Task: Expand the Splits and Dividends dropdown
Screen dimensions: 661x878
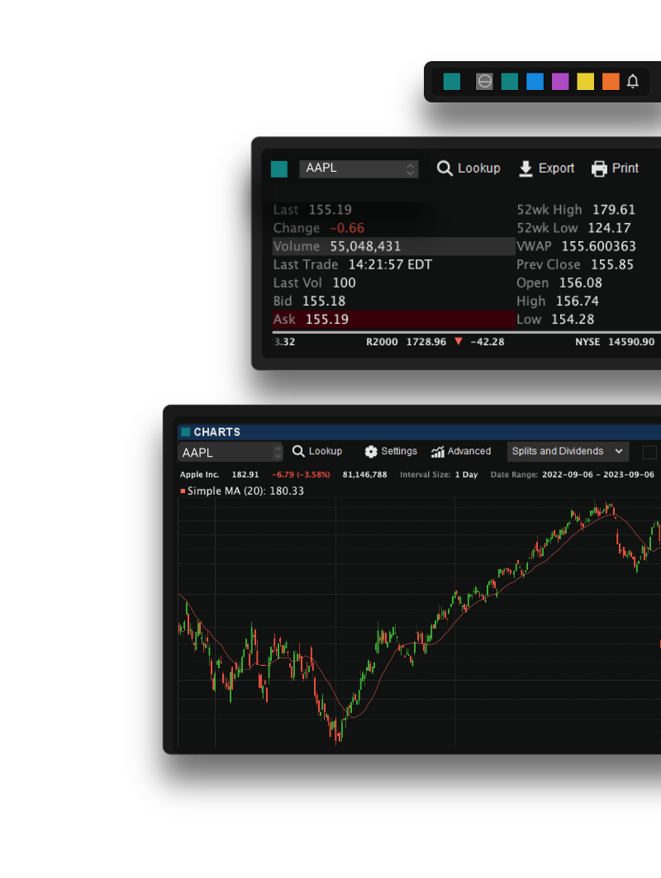Action: coord(568,452)
